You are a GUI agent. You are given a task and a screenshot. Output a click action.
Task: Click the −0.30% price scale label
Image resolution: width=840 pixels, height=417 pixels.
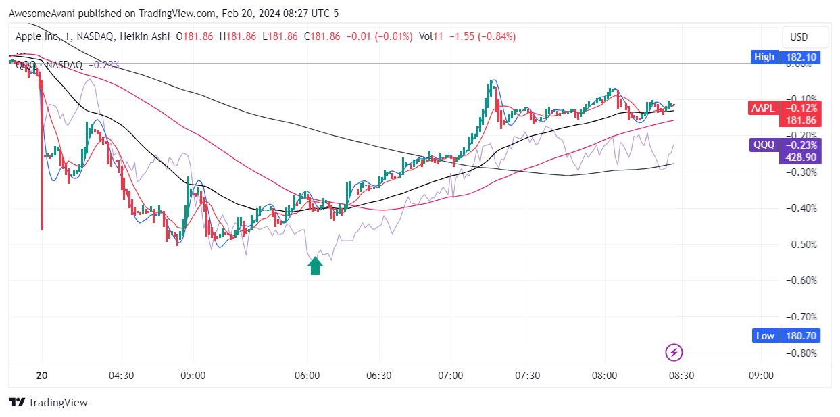[802, 172]
